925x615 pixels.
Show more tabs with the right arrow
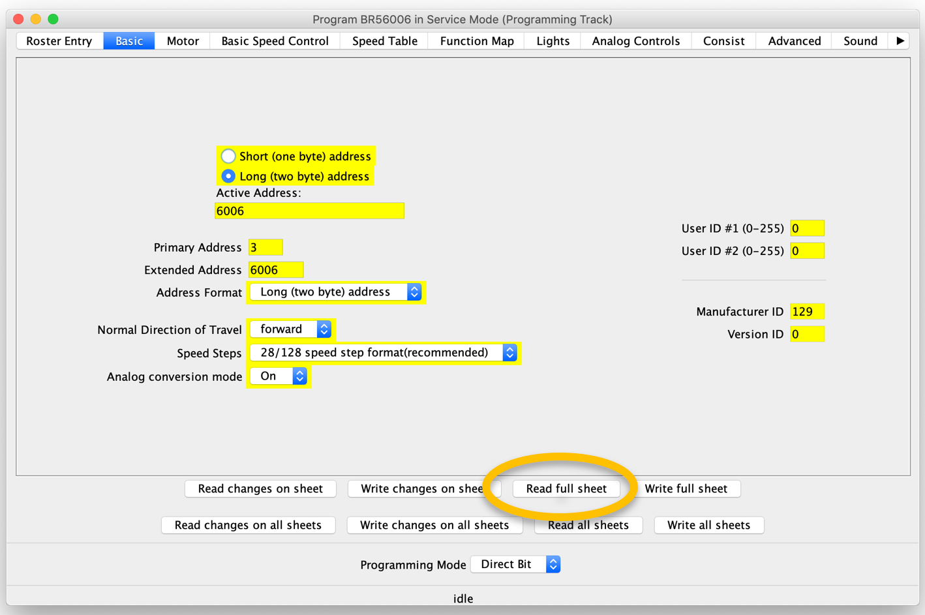[900, 40]
